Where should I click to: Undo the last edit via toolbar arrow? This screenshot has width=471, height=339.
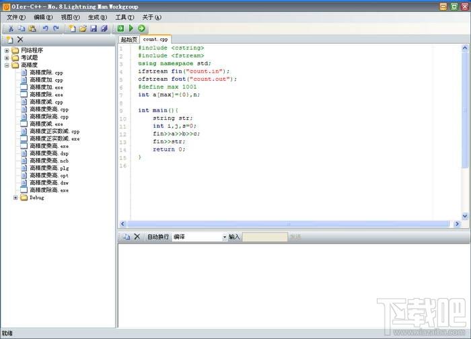click(45, 28)
